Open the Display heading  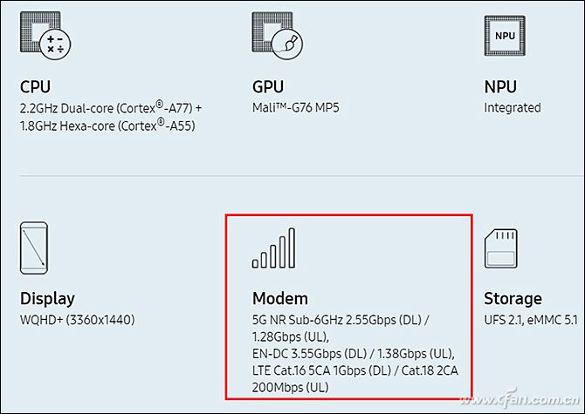[x=47, y=299]
